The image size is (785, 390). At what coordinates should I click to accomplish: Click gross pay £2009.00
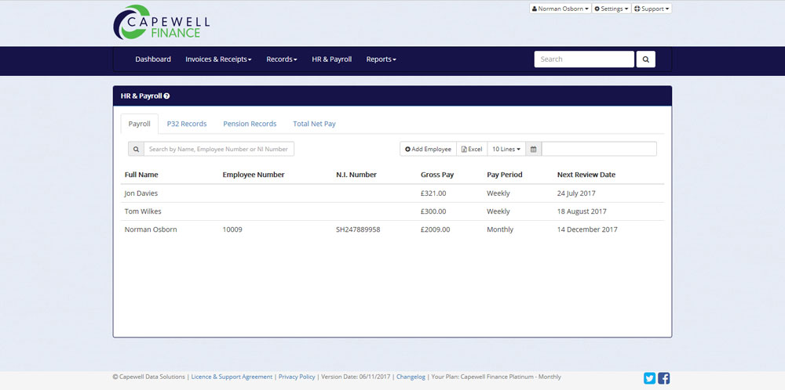click(x=435, y=229)
